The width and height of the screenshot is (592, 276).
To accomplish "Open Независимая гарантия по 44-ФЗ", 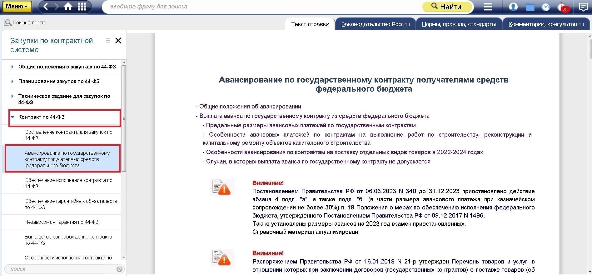I will pos(61,222).
